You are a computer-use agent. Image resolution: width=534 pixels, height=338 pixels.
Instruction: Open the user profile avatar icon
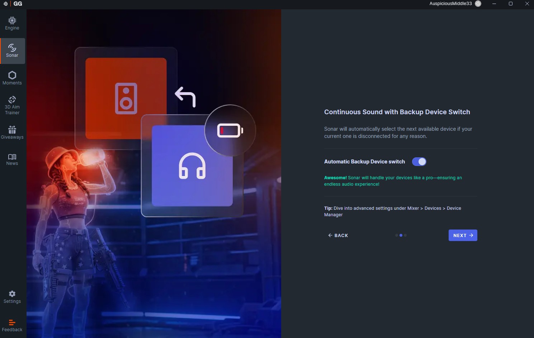(x=478, y=4)
